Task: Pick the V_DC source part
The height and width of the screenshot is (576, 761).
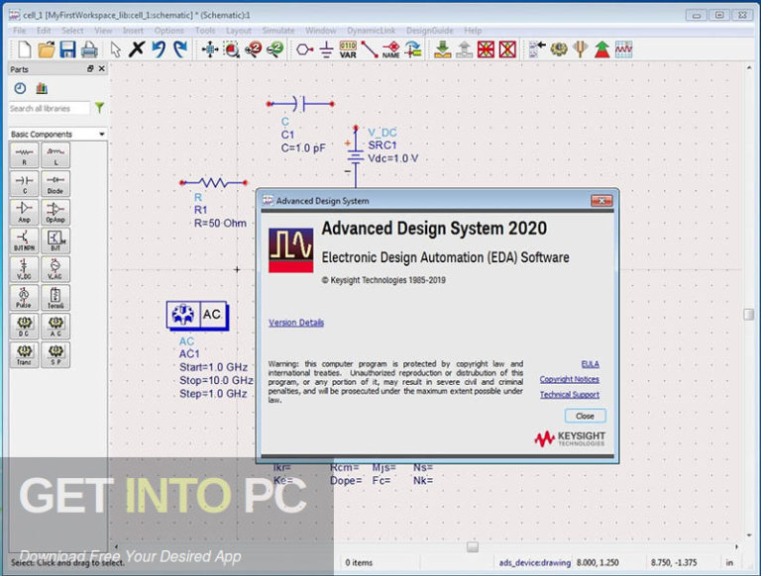Action: click(x=24, y=269)
